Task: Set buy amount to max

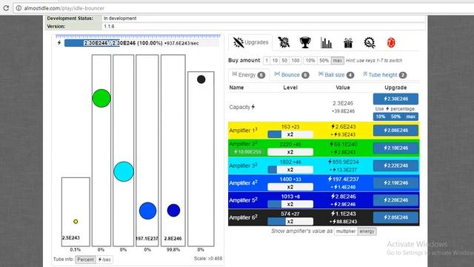Action: [x=338, y=61]
